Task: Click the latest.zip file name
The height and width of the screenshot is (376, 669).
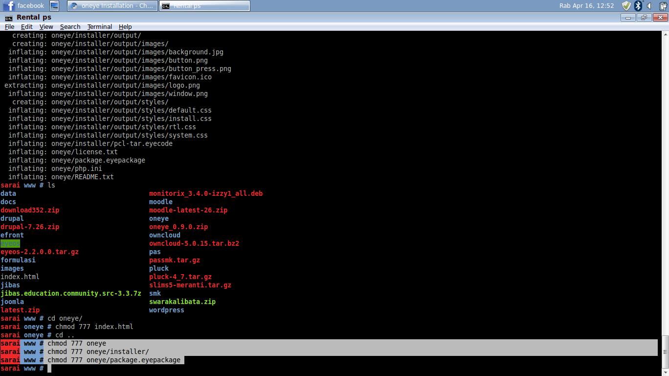Action: [20, 310]
